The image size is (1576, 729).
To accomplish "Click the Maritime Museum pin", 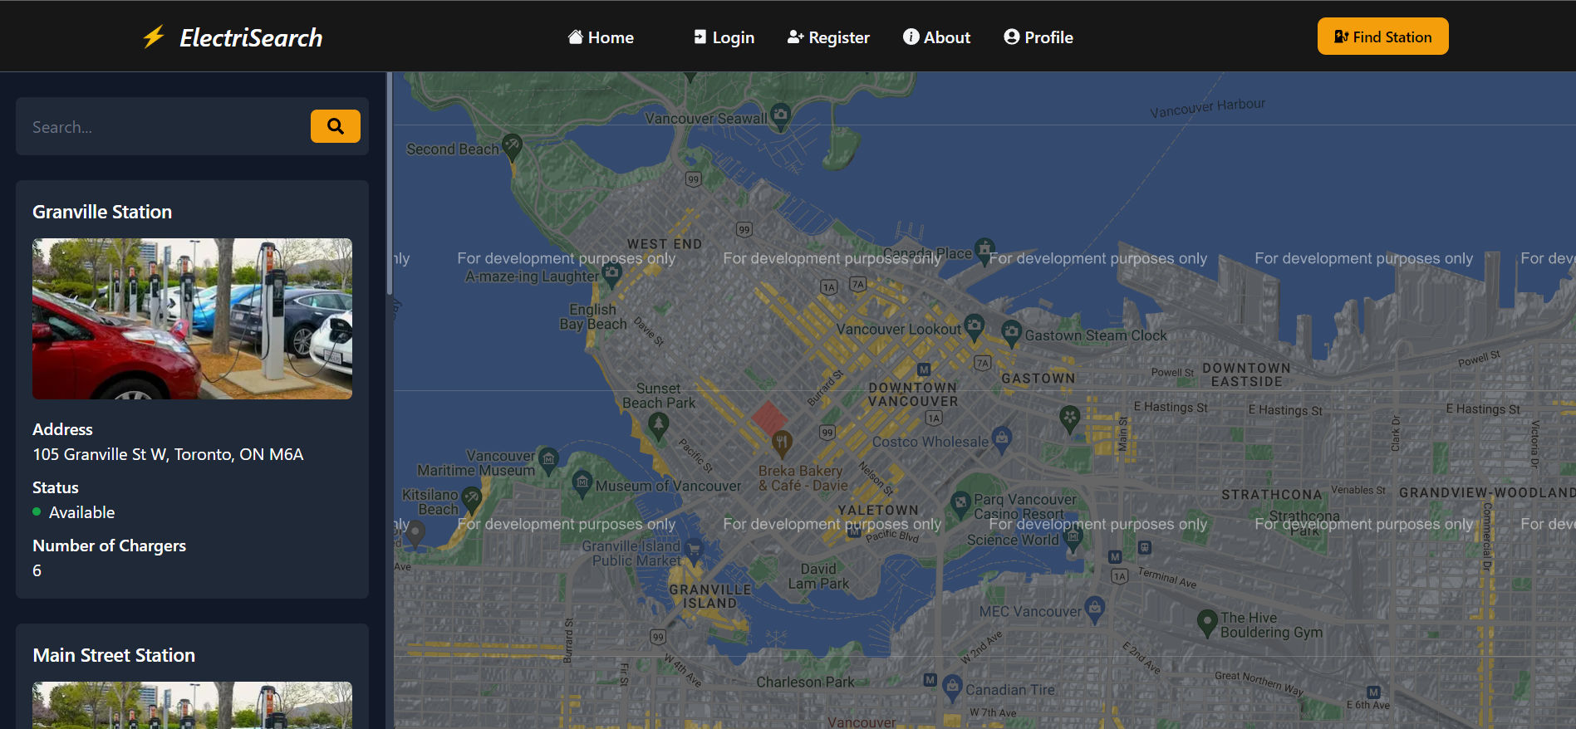I will (x=548, y=460).
